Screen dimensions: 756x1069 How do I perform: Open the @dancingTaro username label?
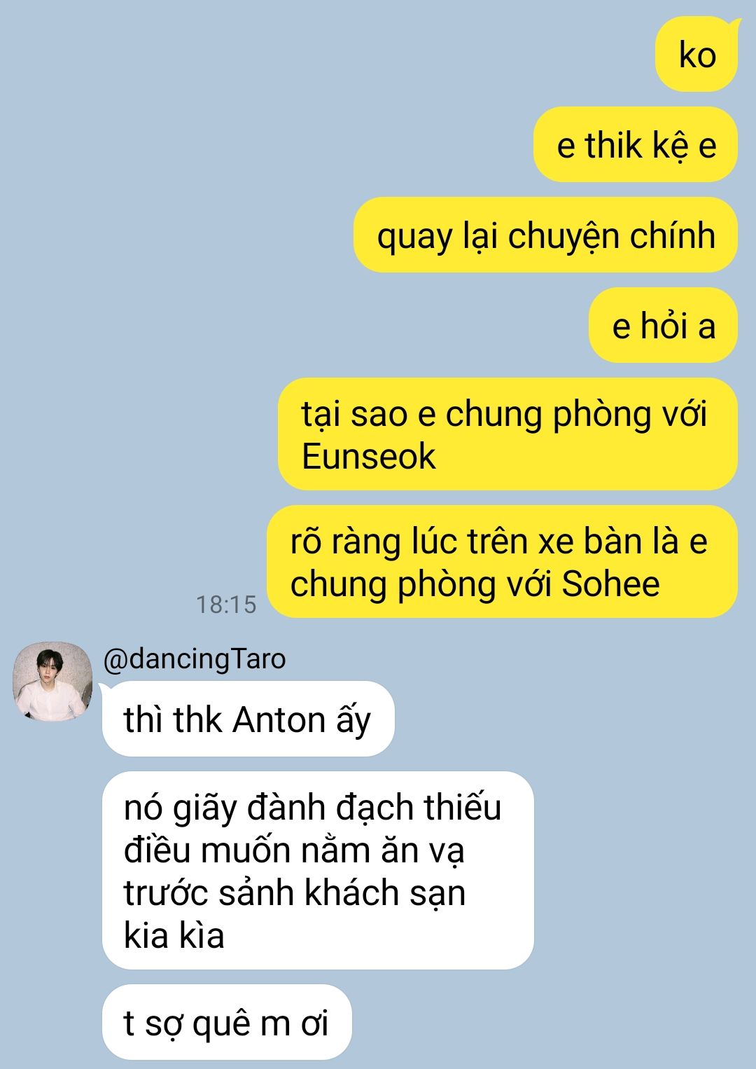pos(195,659)
